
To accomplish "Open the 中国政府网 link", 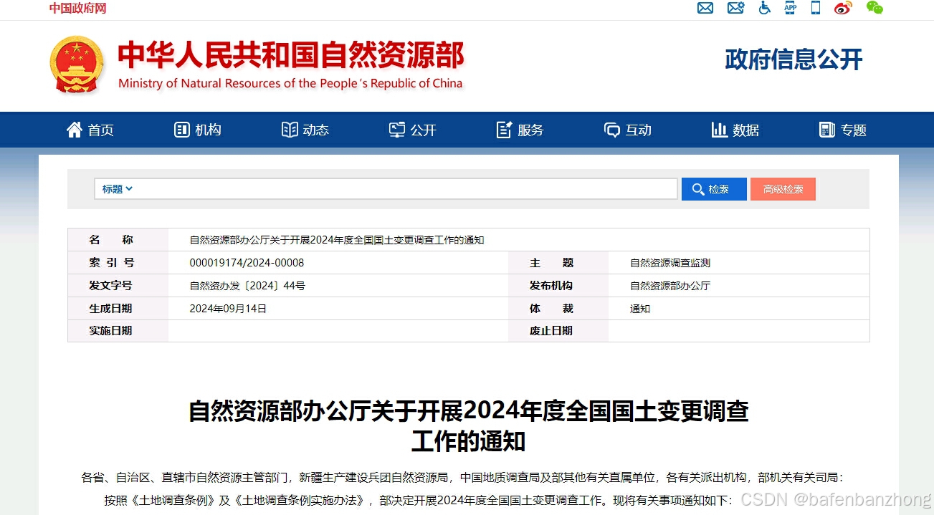I will 77,8.
